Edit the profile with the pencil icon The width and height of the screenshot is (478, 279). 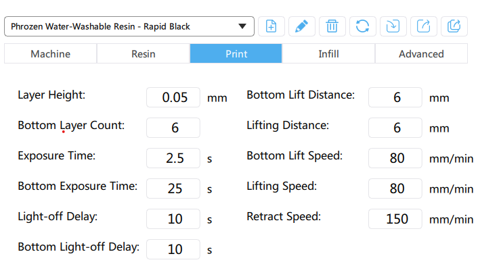tap(302, 26)
